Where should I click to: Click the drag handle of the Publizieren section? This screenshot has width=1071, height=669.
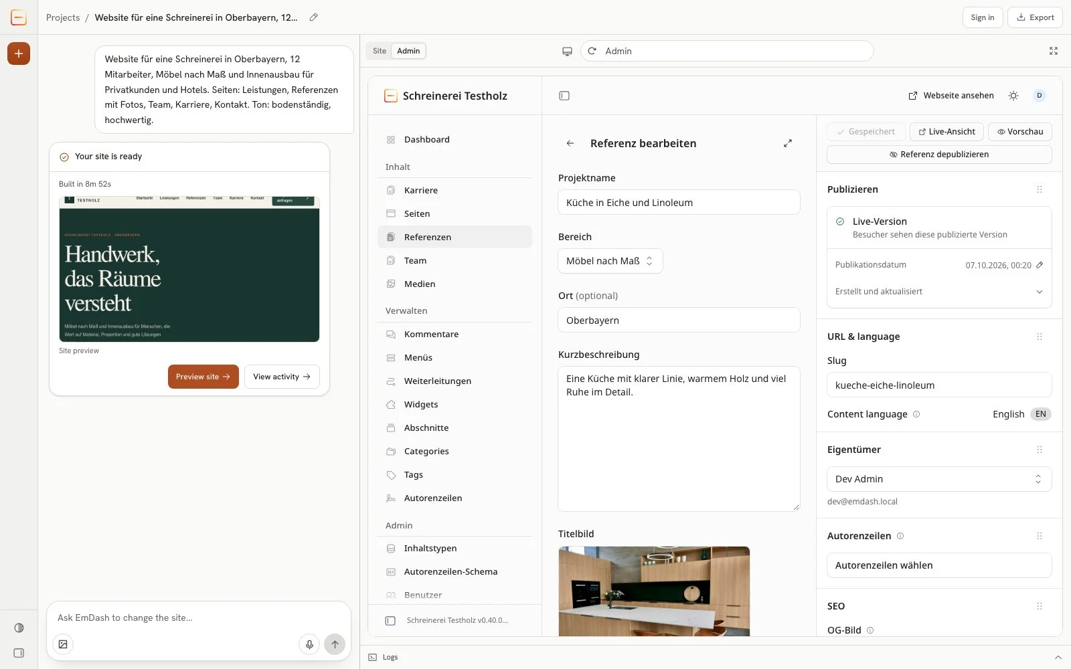click(1040, 189)
